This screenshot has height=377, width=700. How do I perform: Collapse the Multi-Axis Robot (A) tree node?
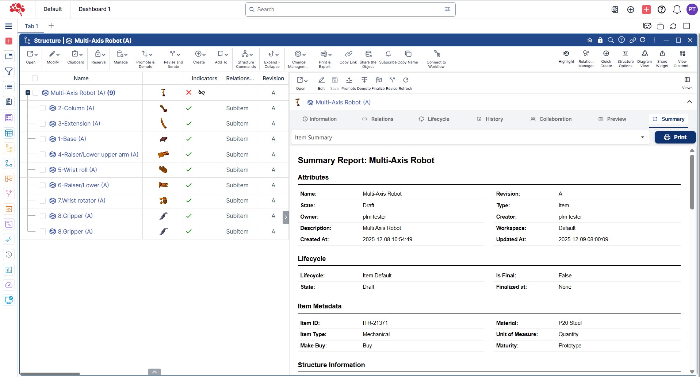click(x=28, y=93)
